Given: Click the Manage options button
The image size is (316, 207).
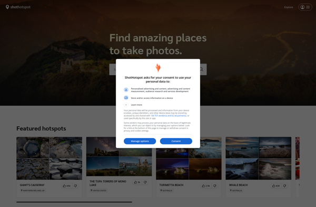Looking at the screenshot, I should [x=140, y=141].
